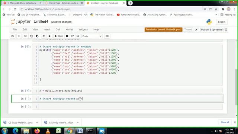Open App Projects Archive bookmark
238x134 pixels.
182,15
